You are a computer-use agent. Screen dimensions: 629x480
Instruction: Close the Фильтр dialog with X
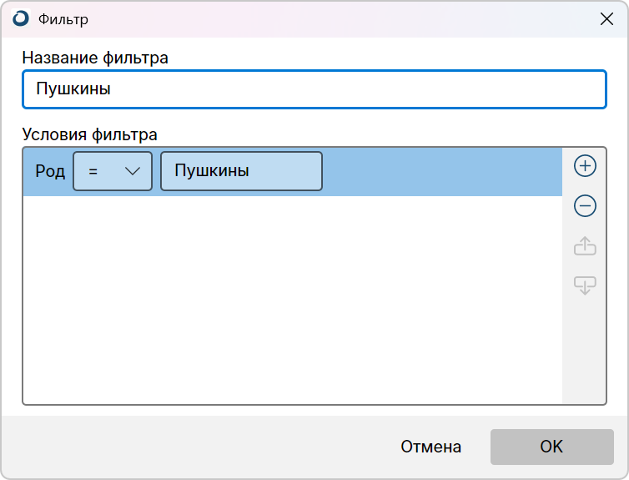tap(606, 18)
